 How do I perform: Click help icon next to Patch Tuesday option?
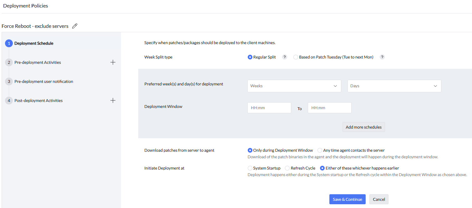pos(382,57)
